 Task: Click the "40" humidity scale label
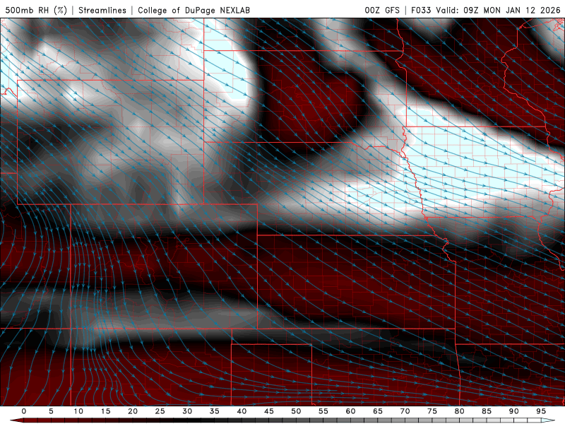pyautogui.click(x=242, y=411)
